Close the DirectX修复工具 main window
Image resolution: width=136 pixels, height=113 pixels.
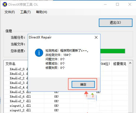pos(130,4)
